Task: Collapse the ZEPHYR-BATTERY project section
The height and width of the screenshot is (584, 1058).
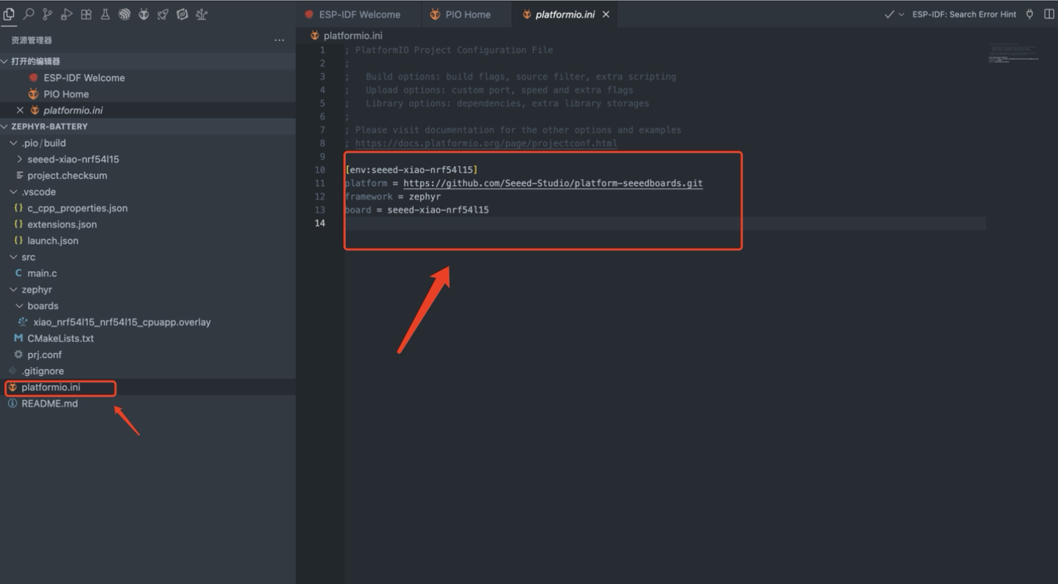Action: (x=147, y=127)
